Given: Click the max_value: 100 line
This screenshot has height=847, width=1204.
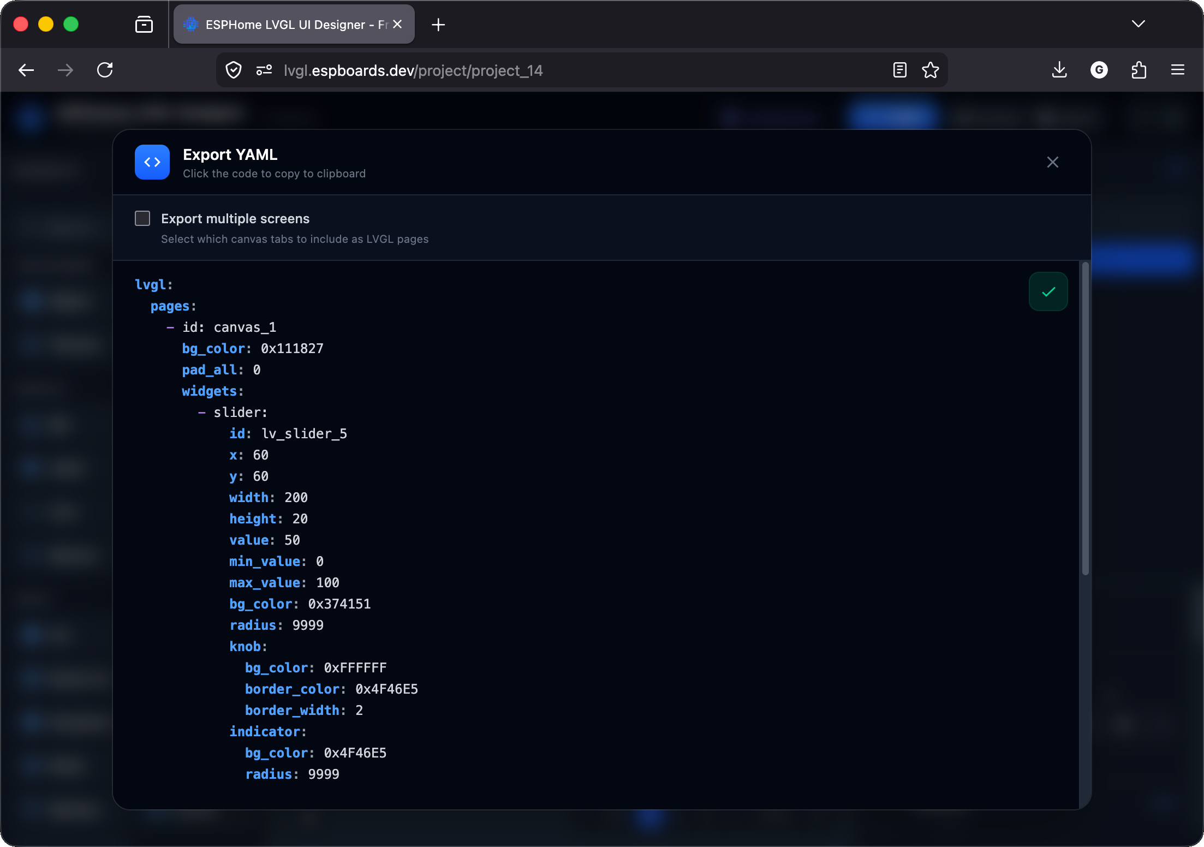Looking at the screenshot, I should (284, 582).
